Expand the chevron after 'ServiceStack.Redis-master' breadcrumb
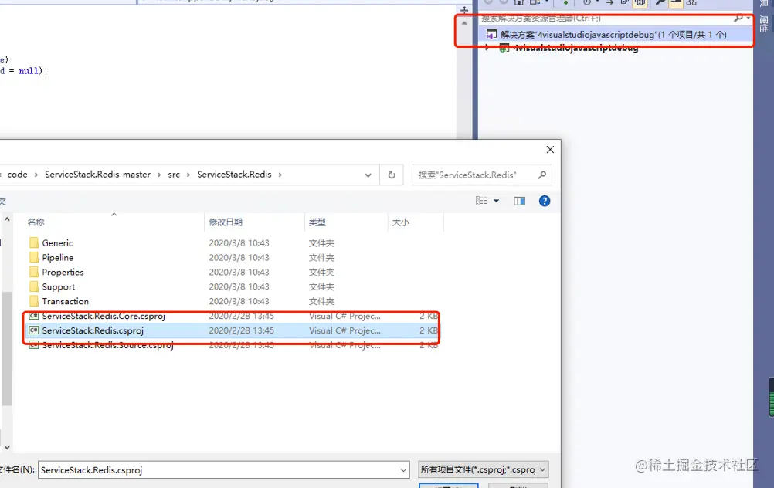This screenshot has width=774, height=488. coord(159,175)
